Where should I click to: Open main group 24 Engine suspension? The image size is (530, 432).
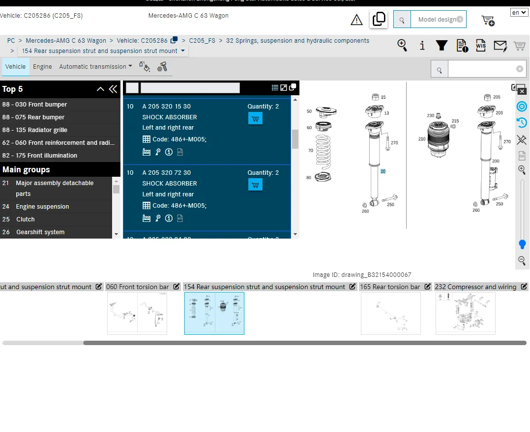pos(56,207)
